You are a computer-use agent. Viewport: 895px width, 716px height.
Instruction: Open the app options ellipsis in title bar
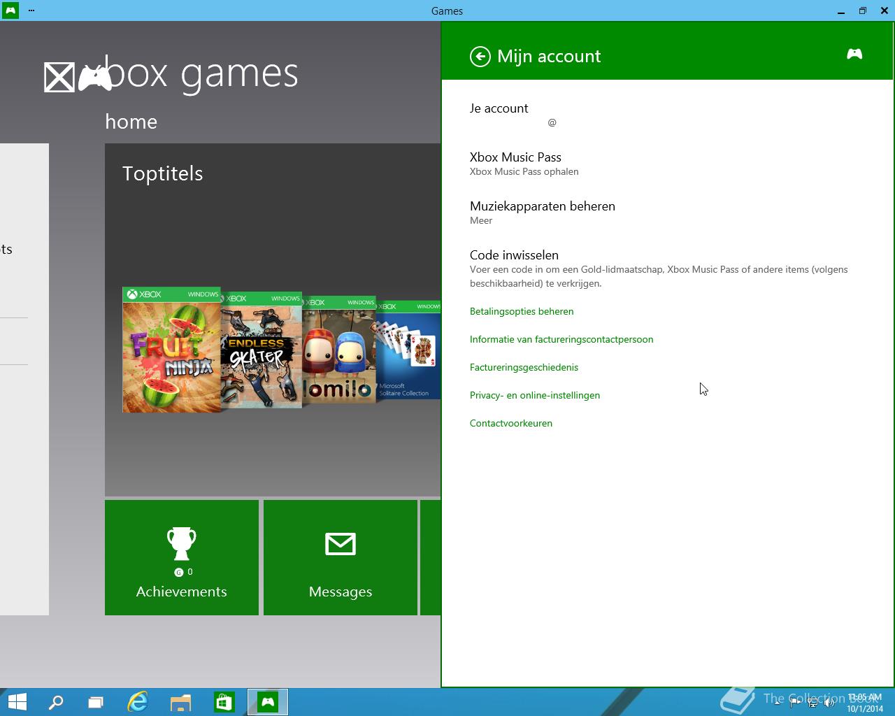tap(31, 10)
